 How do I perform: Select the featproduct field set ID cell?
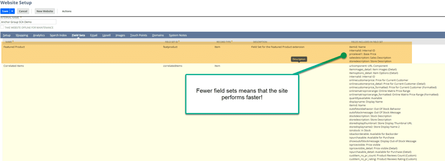pos(170,47)
